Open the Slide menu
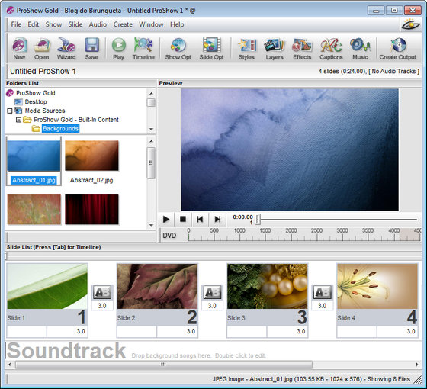 point(75,24)
